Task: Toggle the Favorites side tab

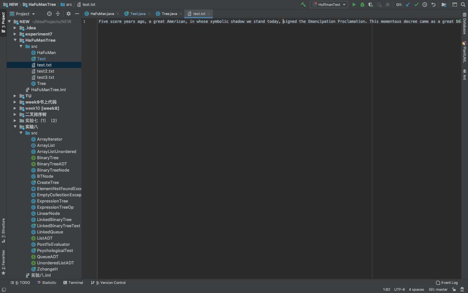Action: point(3,262)
